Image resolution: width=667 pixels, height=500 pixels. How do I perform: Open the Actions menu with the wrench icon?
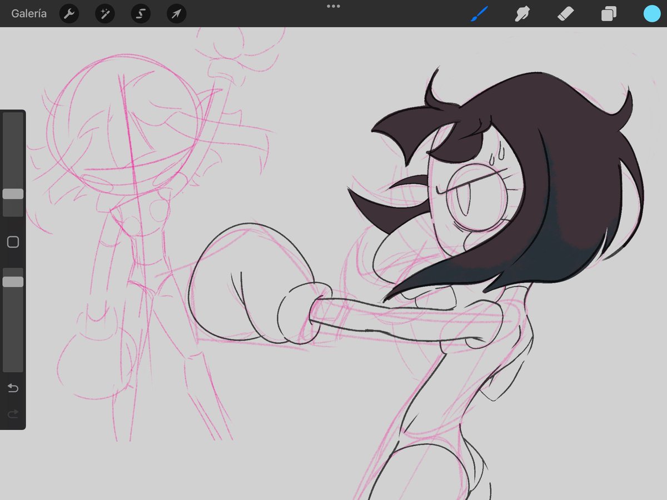point(69,13)
